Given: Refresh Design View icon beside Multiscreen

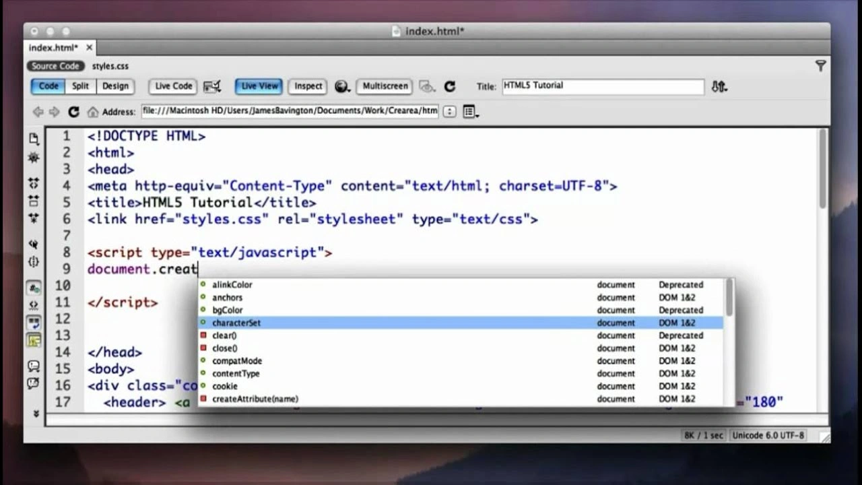Looking at the screenshot, I should click(x=450, y=86).
